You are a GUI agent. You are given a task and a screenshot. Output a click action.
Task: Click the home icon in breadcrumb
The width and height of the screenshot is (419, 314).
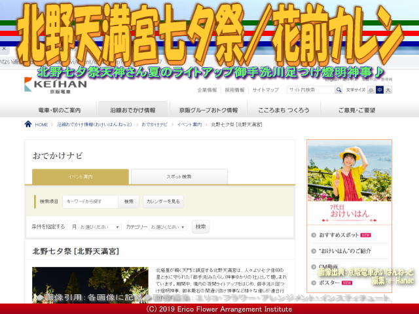point(28,124)
